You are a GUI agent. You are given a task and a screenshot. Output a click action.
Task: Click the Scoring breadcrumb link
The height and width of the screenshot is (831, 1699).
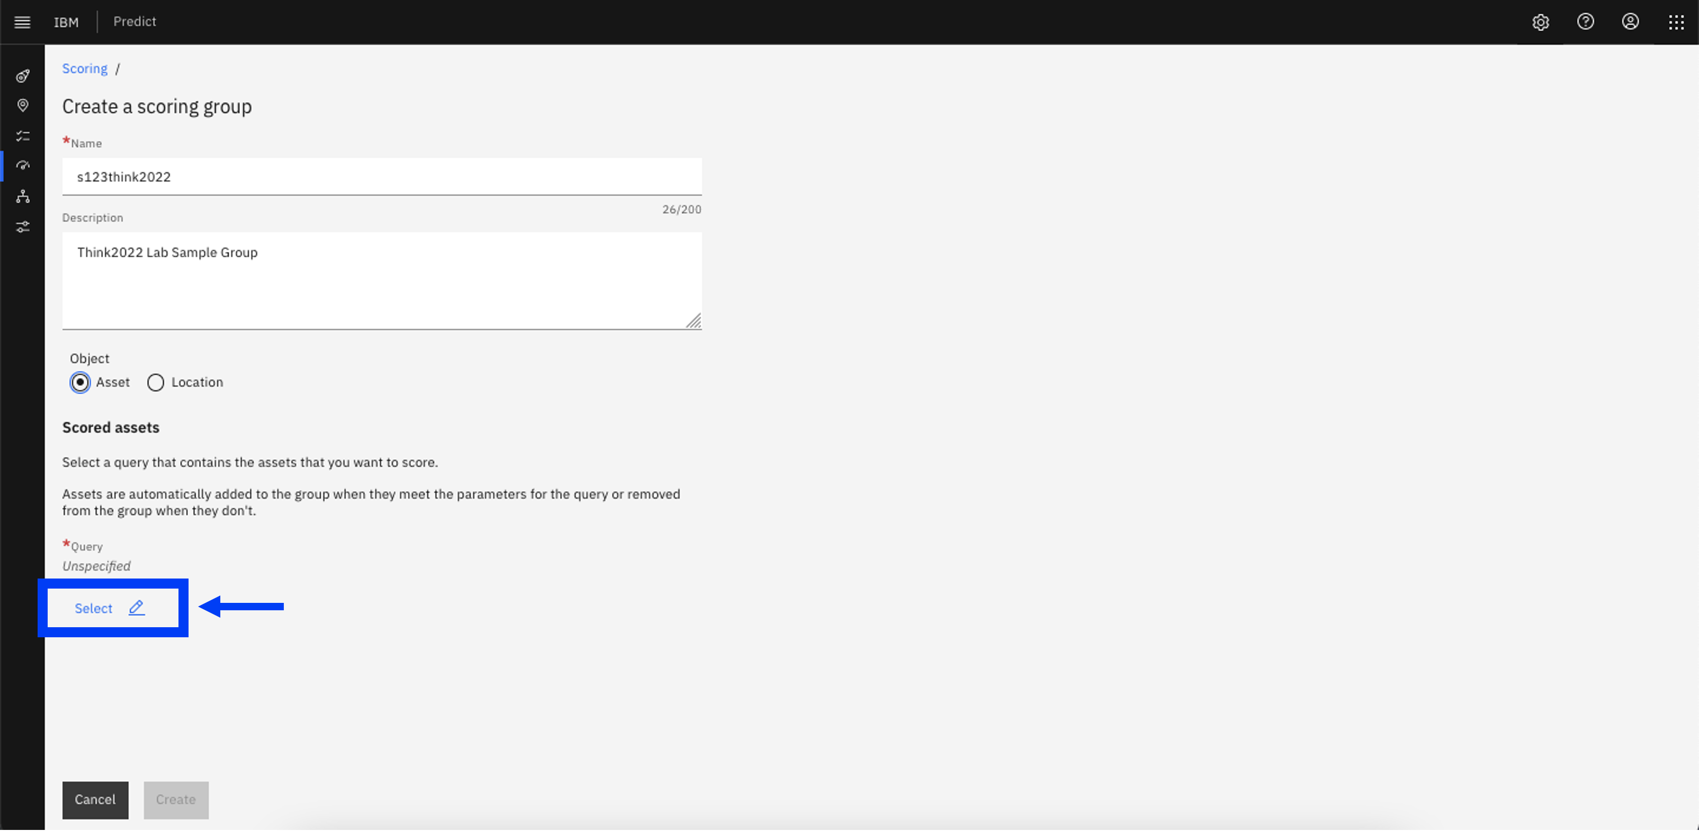click(84, 68)
